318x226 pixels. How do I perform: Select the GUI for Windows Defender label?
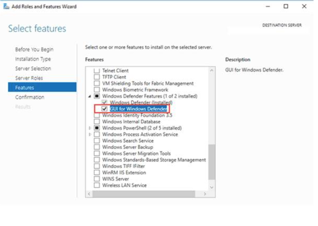[139, 109]
